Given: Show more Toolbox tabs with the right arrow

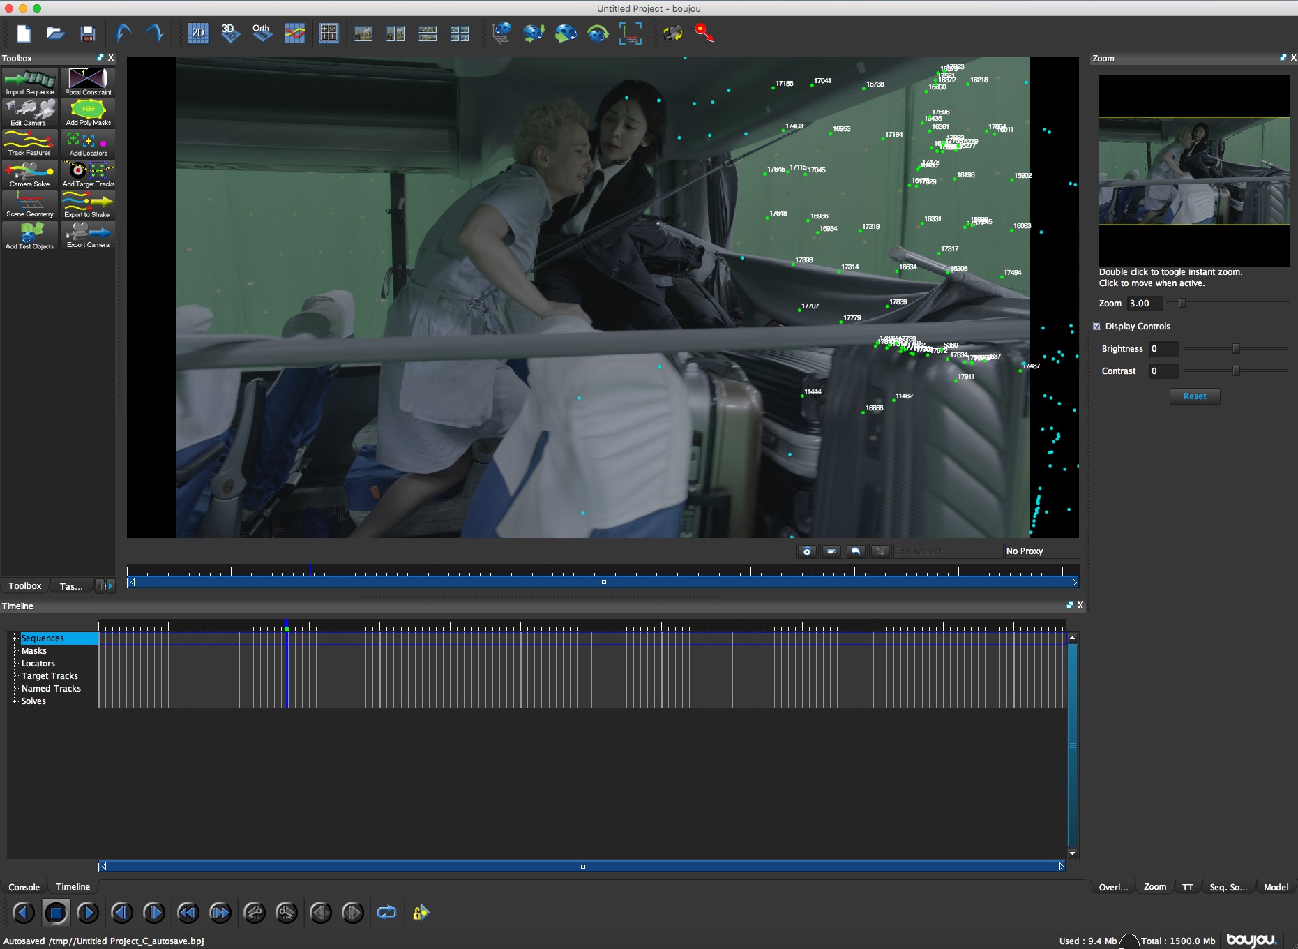Looking at the screenshot, I should click(x=110, y=586).
